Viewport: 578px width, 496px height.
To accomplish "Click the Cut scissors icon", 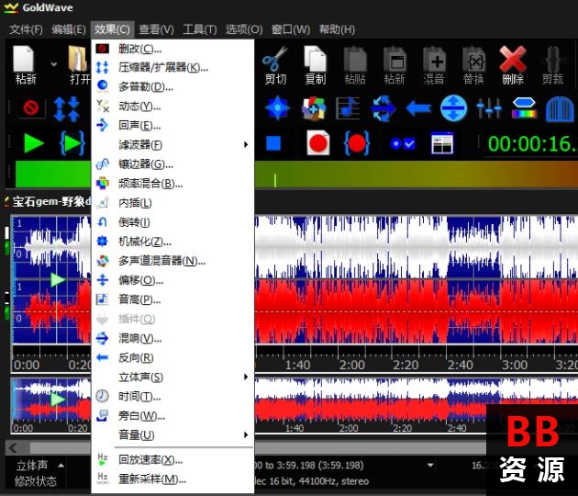I will 275,59.
